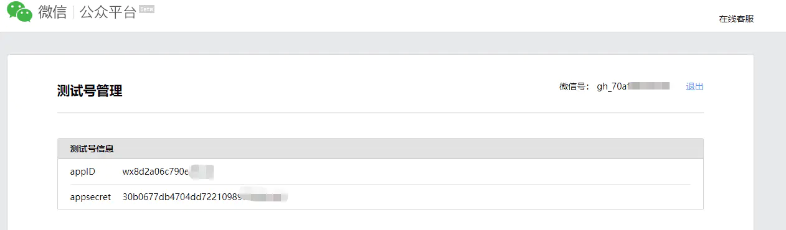Select the gh_70a WeChat ID value

(x=613, y=86)
